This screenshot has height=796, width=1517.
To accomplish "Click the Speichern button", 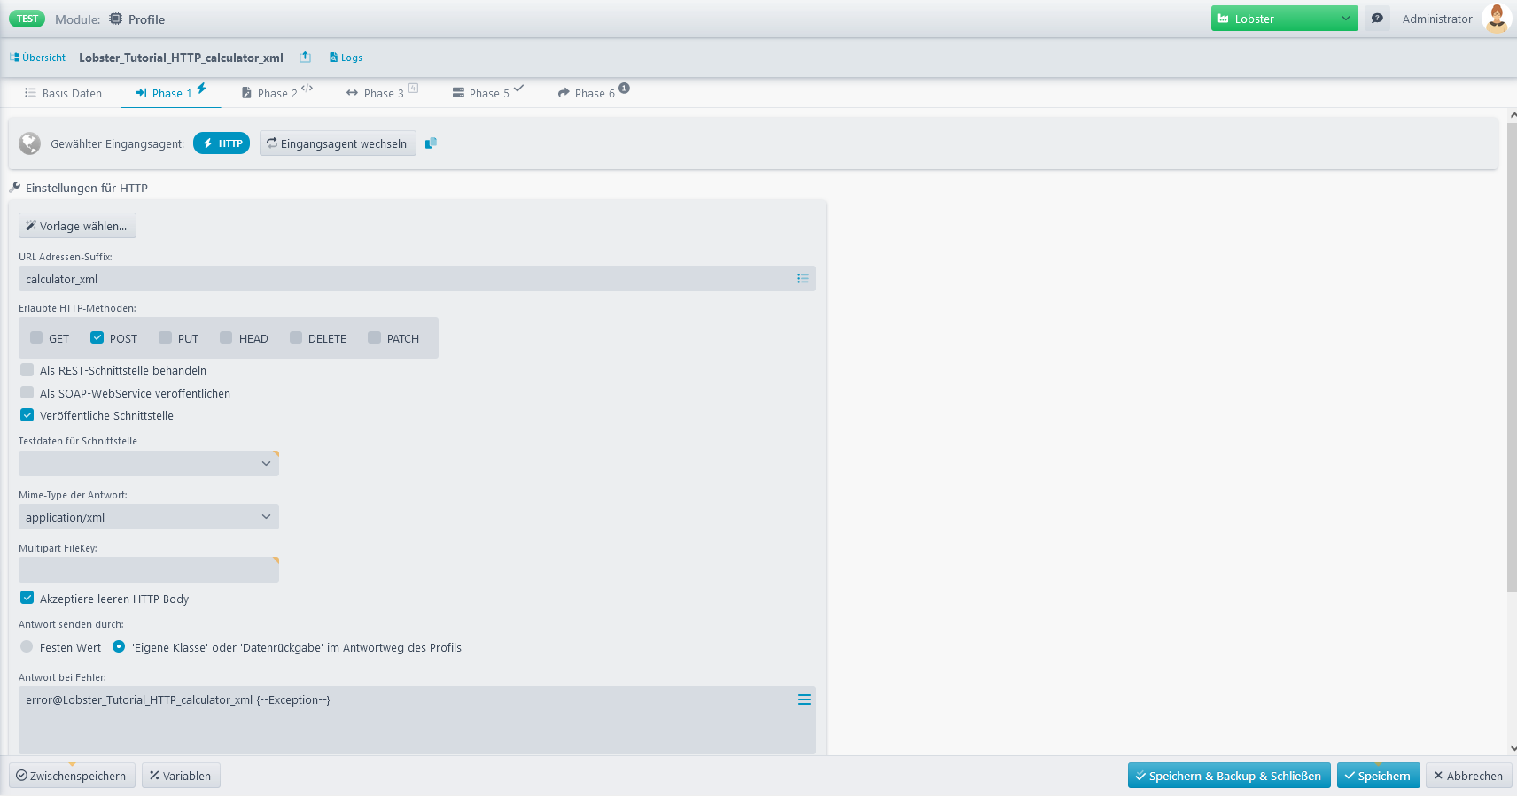I will point(1378,776).
